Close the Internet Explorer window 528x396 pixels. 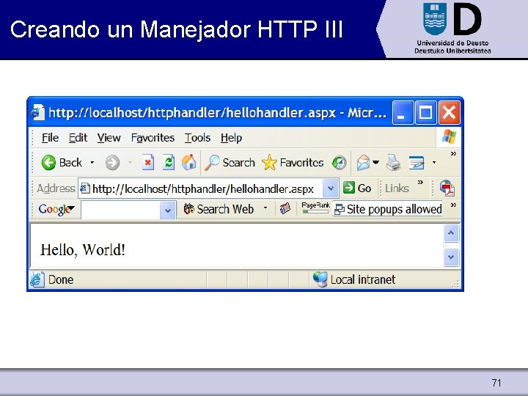(450, 113)
